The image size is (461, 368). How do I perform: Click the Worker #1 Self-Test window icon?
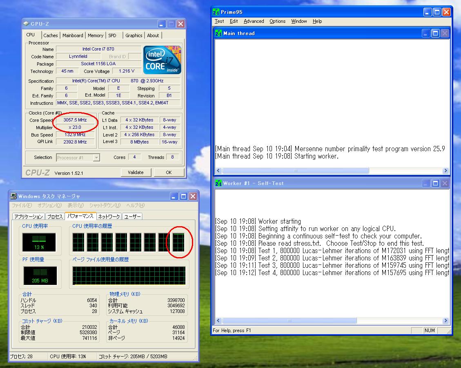point(218,183)
